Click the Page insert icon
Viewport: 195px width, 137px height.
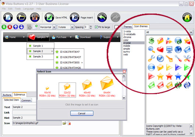point(75,17)
